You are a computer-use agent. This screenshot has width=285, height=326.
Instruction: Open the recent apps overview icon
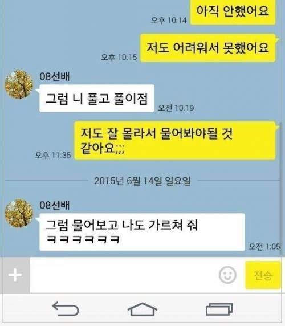tap(219, 309)
